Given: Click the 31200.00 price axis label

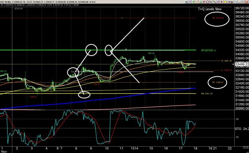Looking at the screenshot, I should pos(242,104).
